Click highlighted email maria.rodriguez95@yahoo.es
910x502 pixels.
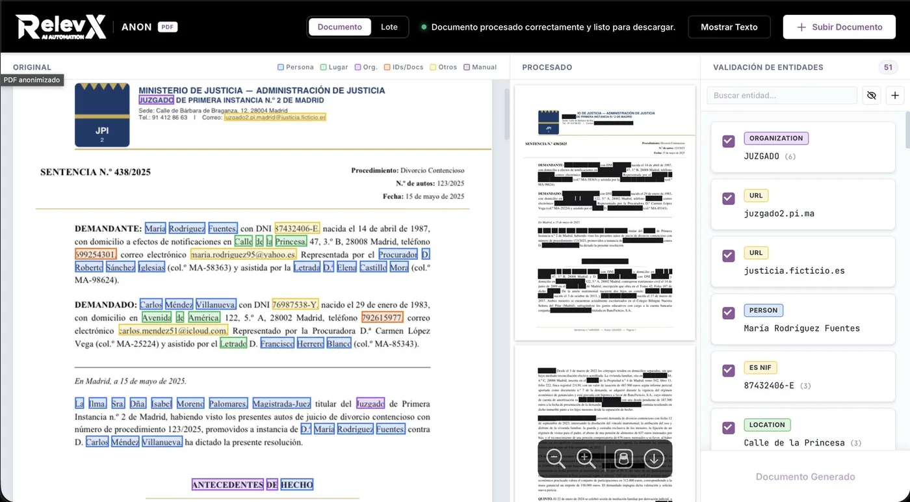(243, 254)
